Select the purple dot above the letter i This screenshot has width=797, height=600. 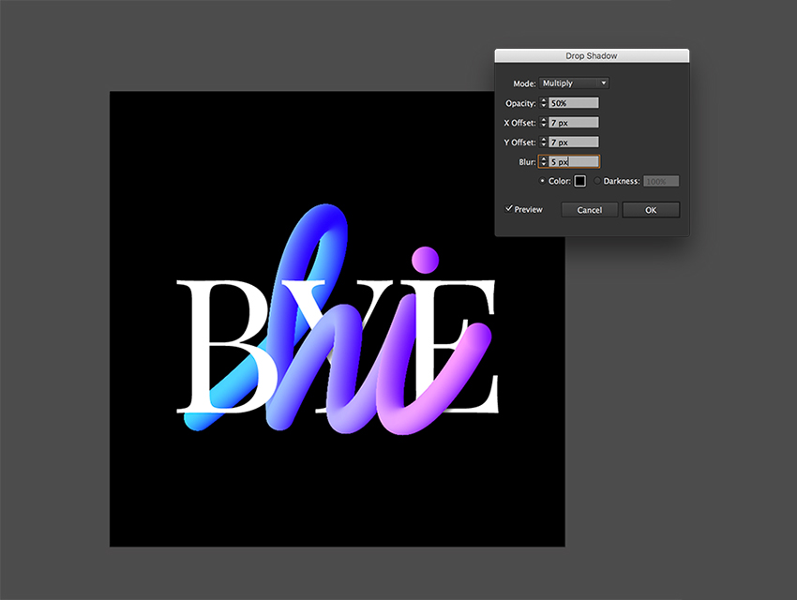427,258
